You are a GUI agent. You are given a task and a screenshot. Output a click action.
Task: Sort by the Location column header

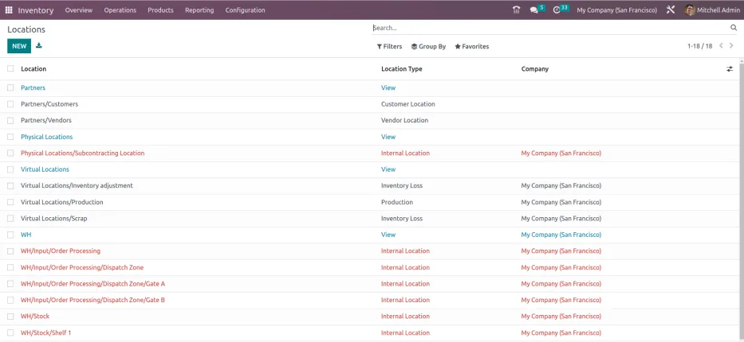[33, 68]
